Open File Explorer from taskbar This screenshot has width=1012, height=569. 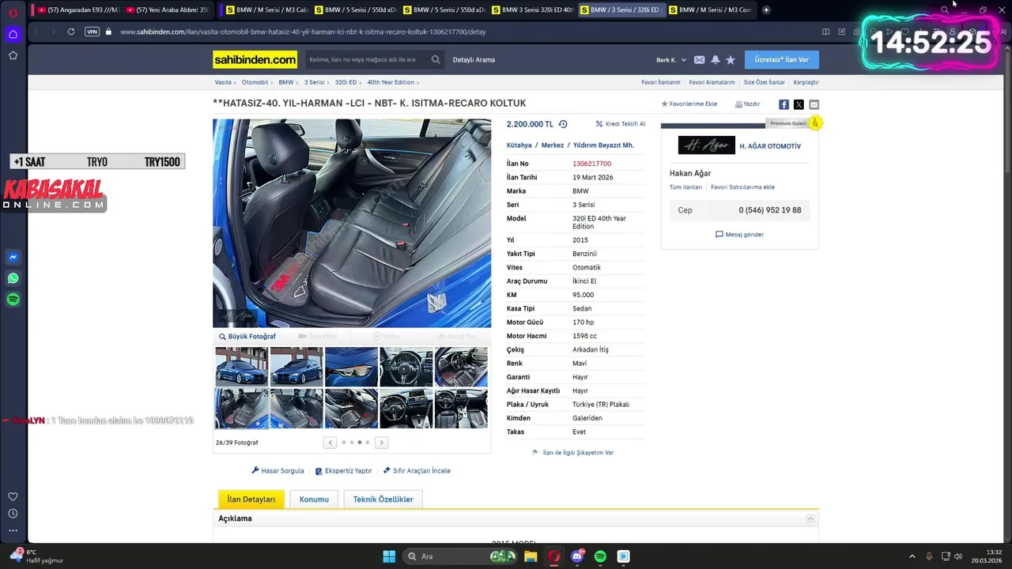click(531, 556)
